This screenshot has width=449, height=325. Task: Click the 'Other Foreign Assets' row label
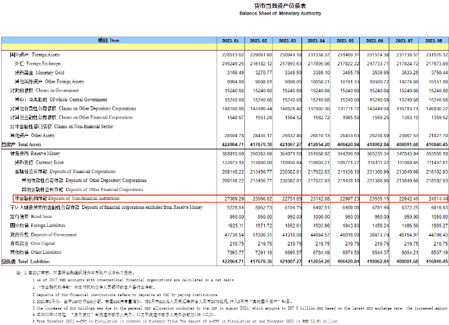tap(64, 81)
